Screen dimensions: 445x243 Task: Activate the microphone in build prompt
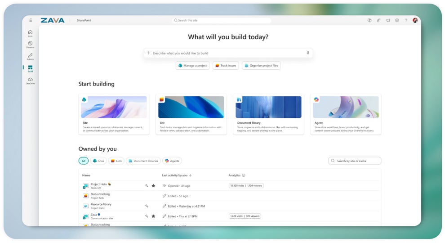[x=308, y=53]
